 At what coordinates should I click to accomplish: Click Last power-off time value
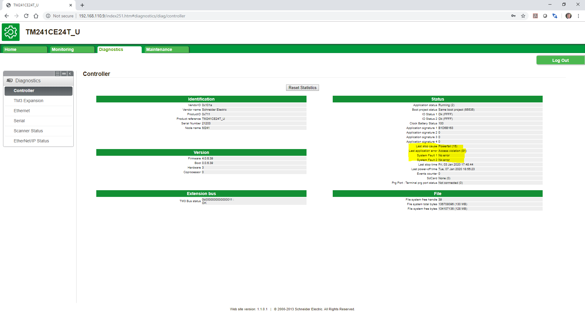[x=456, y=169]
